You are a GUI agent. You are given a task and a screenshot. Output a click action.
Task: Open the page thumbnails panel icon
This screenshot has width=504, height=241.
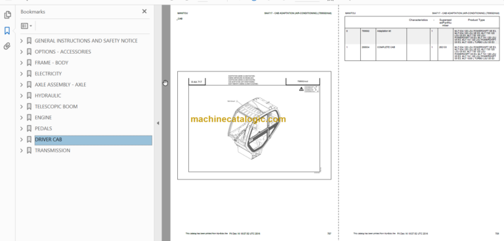[x=7, y=15]
